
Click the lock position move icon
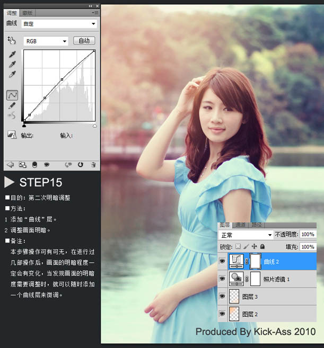click(254, 247)
